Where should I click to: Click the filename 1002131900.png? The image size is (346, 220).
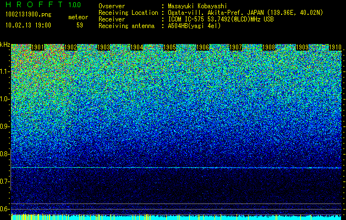coord(29,15)
